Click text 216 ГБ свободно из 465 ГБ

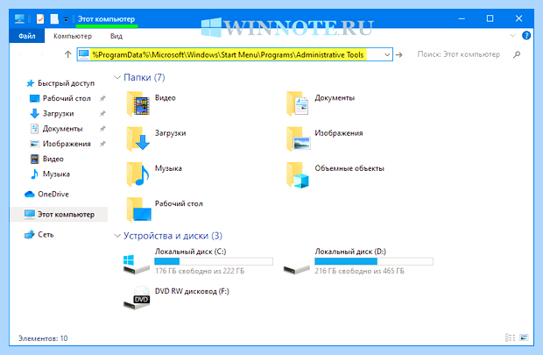click(x=359, y=271)
